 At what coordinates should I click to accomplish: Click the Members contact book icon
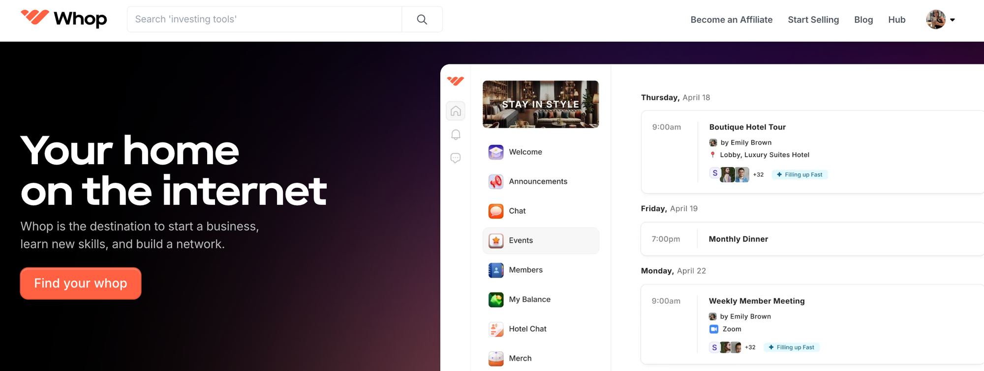tap(496, 270)
